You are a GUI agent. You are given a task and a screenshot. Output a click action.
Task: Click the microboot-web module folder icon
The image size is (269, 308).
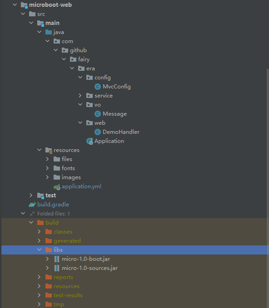24,5
